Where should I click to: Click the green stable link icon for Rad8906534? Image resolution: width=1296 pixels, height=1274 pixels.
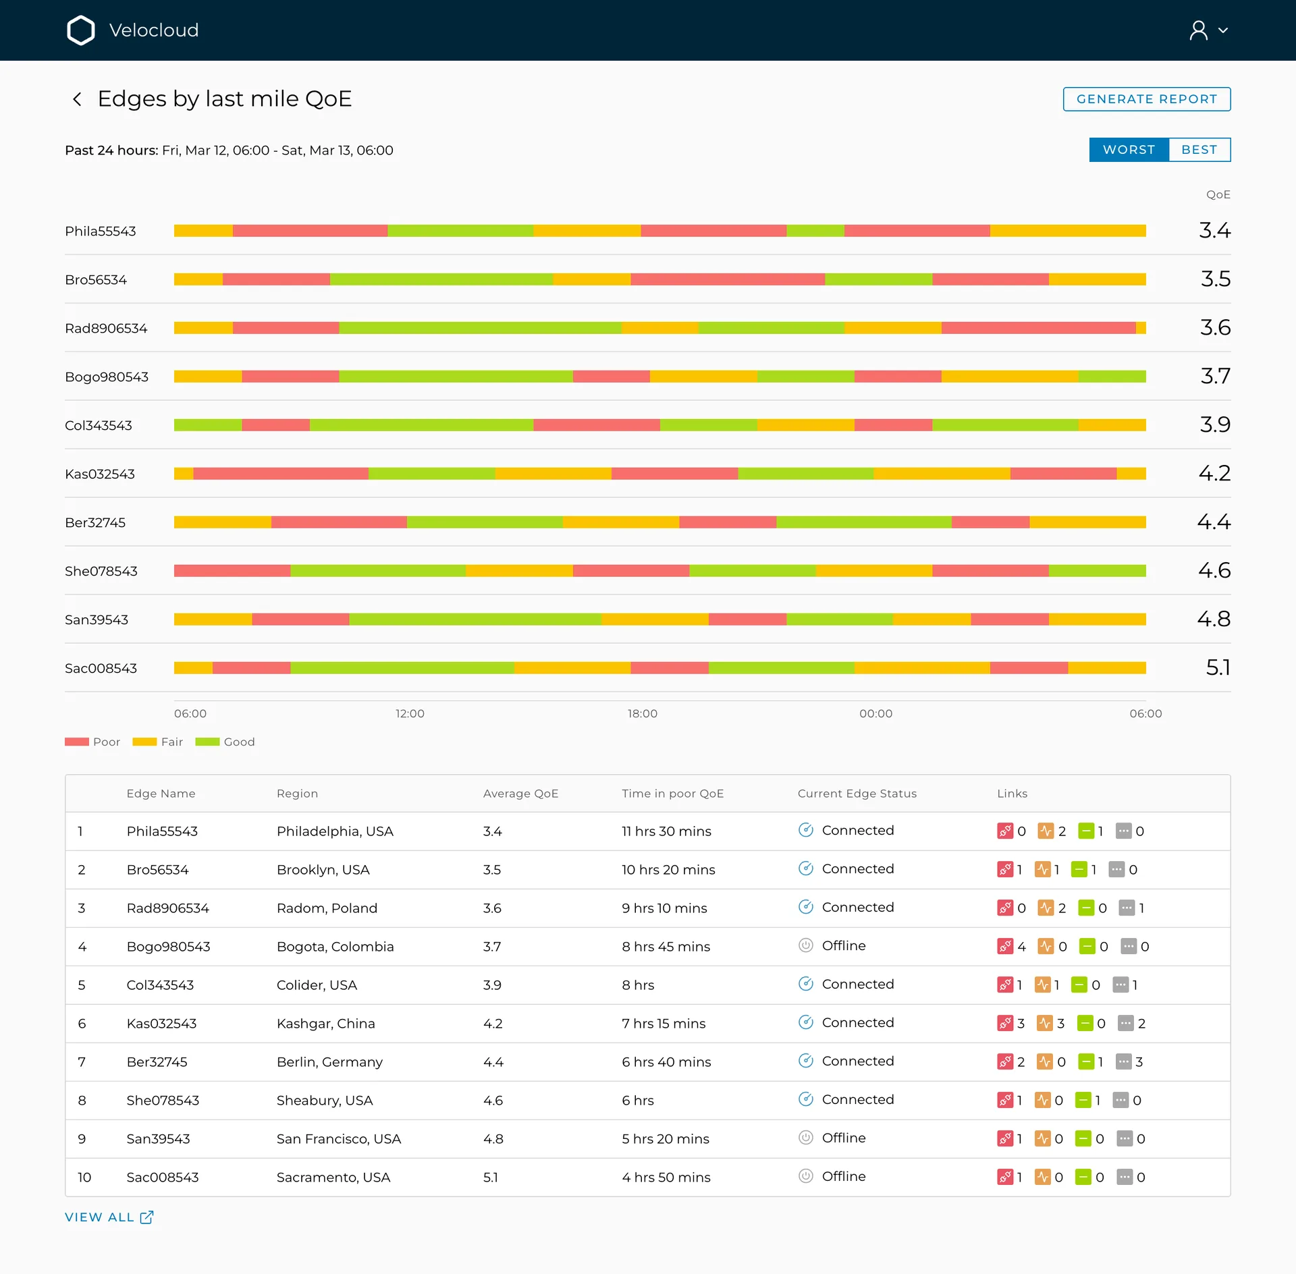point(1086,908)
